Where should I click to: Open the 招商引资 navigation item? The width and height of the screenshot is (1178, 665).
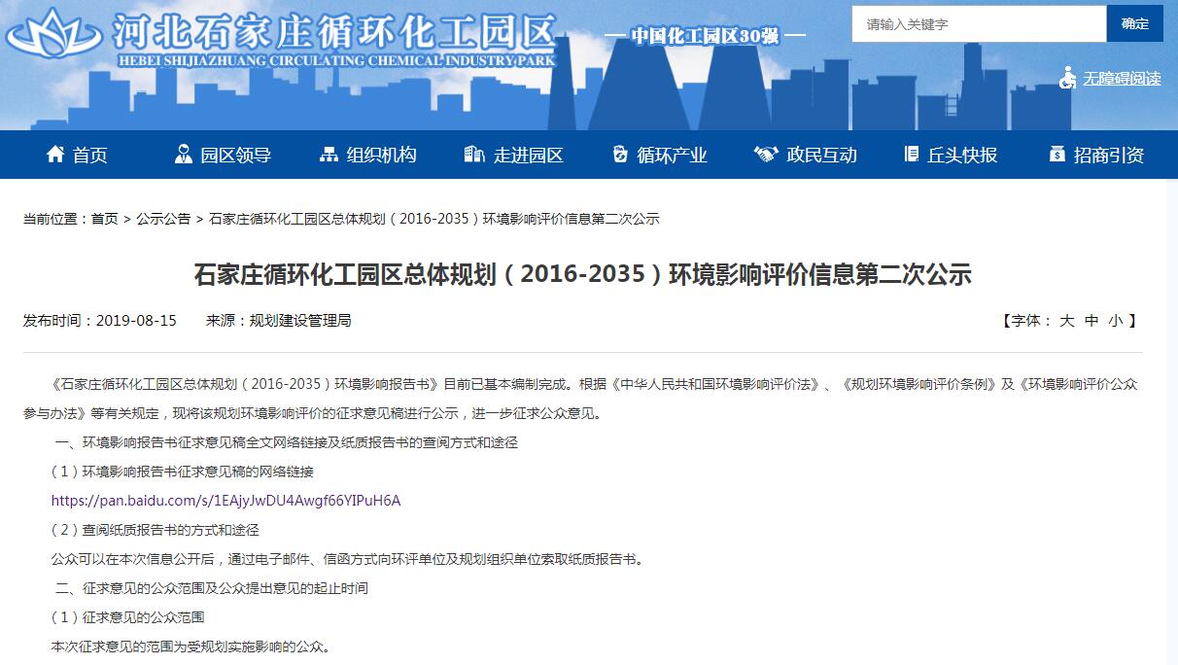pyautogui.click(x=1109, y=155)
